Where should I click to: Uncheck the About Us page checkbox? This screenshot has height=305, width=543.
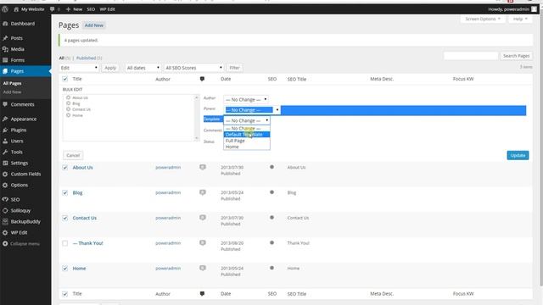pyautogui.click(x=65, y=168)
